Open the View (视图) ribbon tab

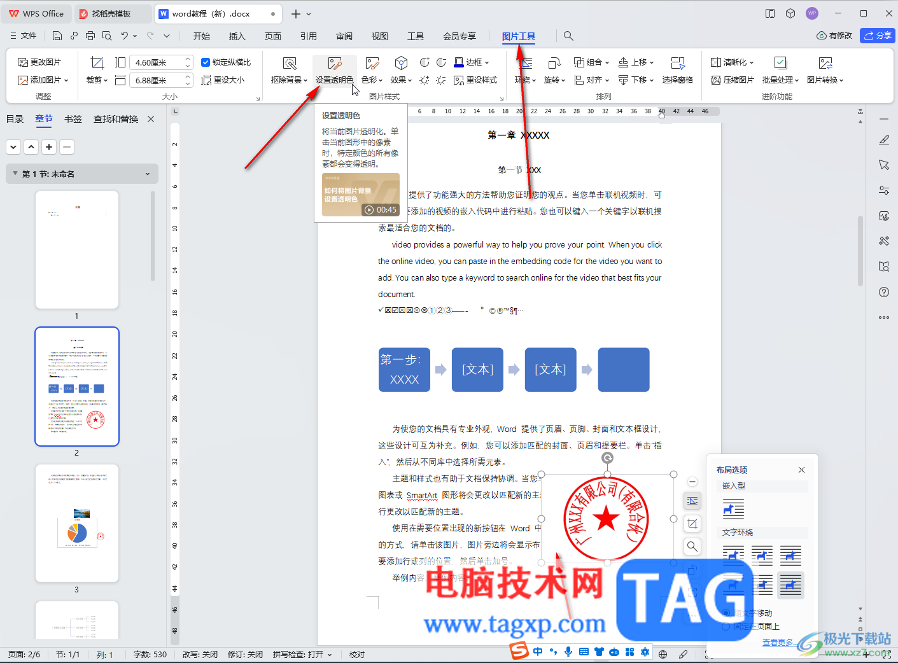pos(380,36)
